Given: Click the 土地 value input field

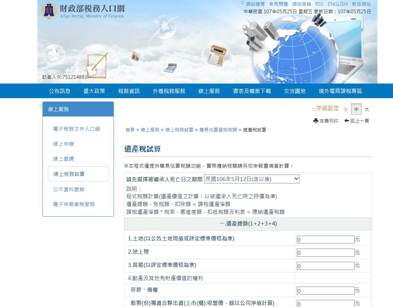Looking at the screenshot, I should tap(325, 239).
